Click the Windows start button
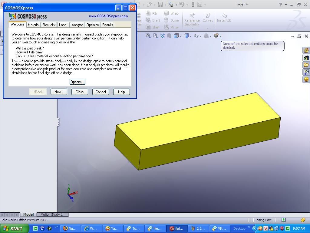 14,228
